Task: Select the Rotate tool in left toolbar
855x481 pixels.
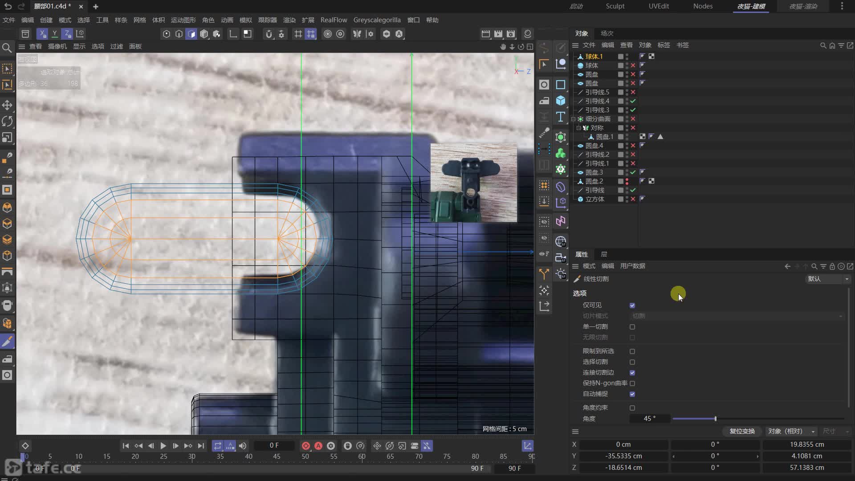Action: coord(7,121)
